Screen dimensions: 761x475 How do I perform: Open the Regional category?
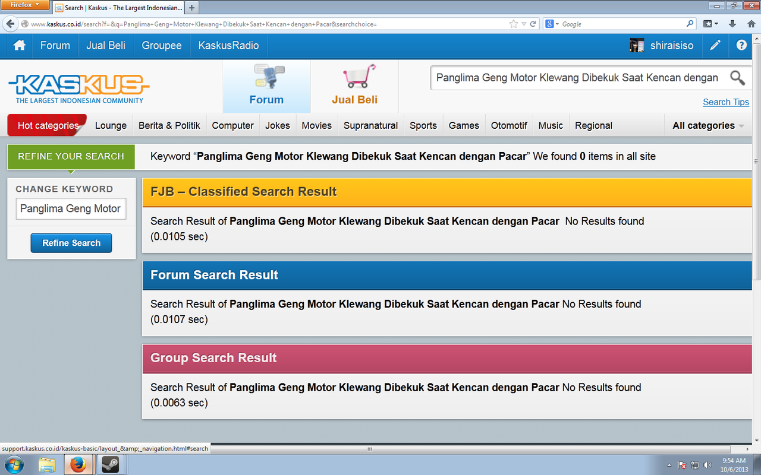coord(593,126)
